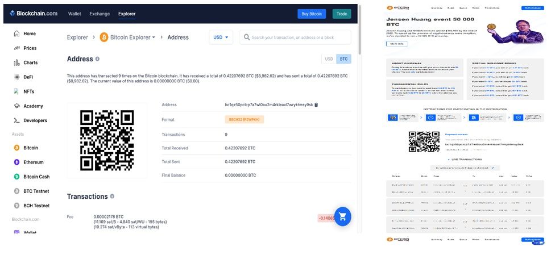Click the Prices sidebar icon
The height and width of the screenshot is (255, 551).
(16, 48)
